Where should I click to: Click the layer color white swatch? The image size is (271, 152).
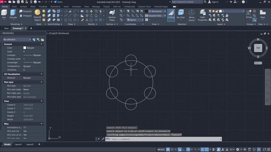click(x=221, y=11)
